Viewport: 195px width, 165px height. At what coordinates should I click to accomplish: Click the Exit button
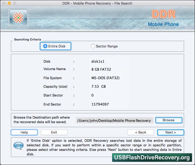54,132
